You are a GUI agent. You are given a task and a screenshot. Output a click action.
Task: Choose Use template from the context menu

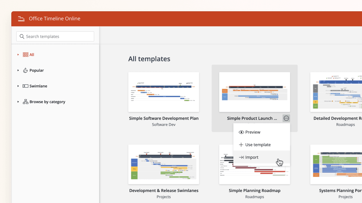coord(262,145)
